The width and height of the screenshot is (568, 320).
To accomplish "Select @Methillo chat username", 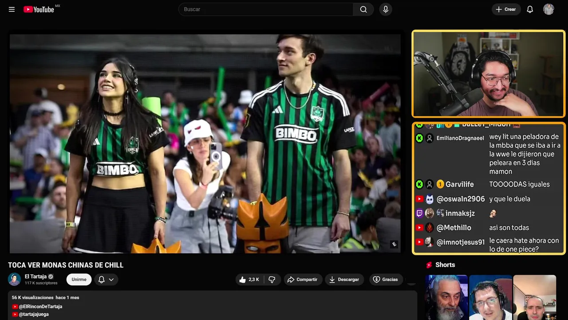I will pyautogui.click(x=454, y=228).
